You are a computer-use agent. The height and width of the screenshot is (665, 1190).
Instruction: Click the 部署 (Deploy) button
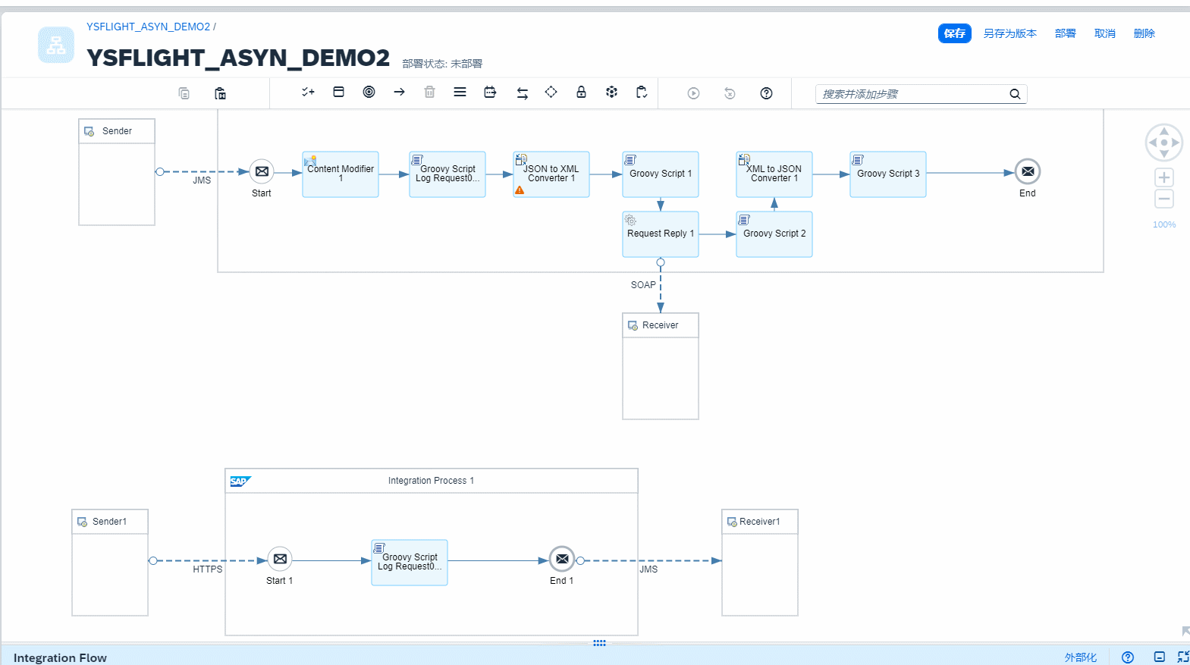pos(1065,33)
